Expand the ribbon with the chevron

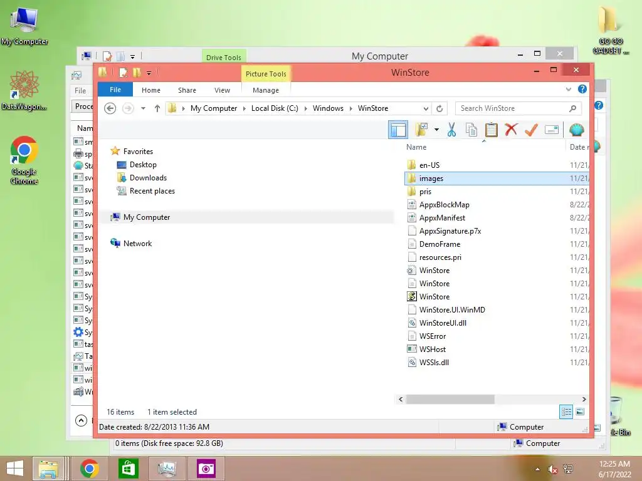(568, 89)
